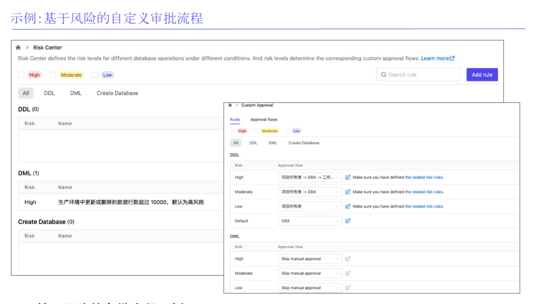Open the DDL High approval flow dropdown
This screenshot has width=537, height=304.
pyautogui.click(x=310, y=177)
